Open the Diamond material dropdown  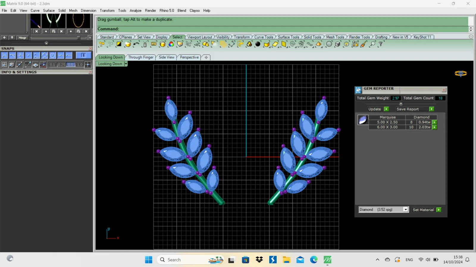(405, 209)
